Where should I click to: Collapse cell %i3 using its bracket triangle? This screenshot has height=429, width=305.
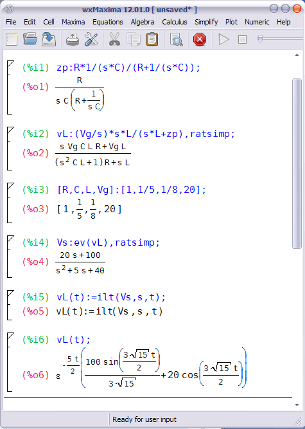click(x=10, y=187)
